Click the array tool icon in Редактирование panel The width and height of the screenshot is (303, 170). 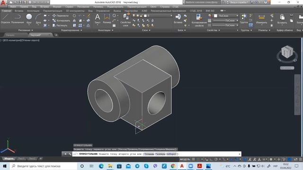pos(80,25)
